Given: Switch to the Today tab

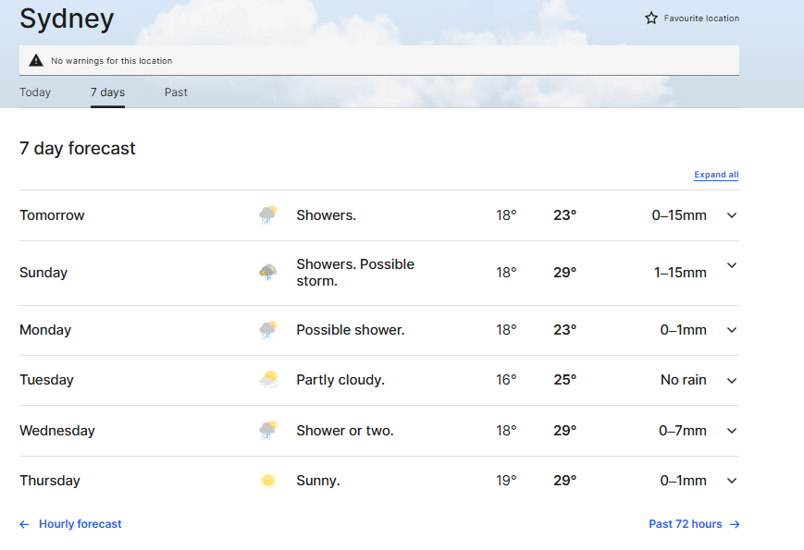Looking at the screenshot, I should pos(35,92).
